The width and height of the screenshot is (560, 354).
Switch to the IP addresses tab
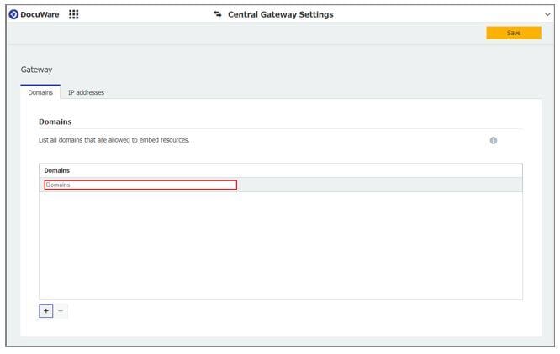click(86, 92)
